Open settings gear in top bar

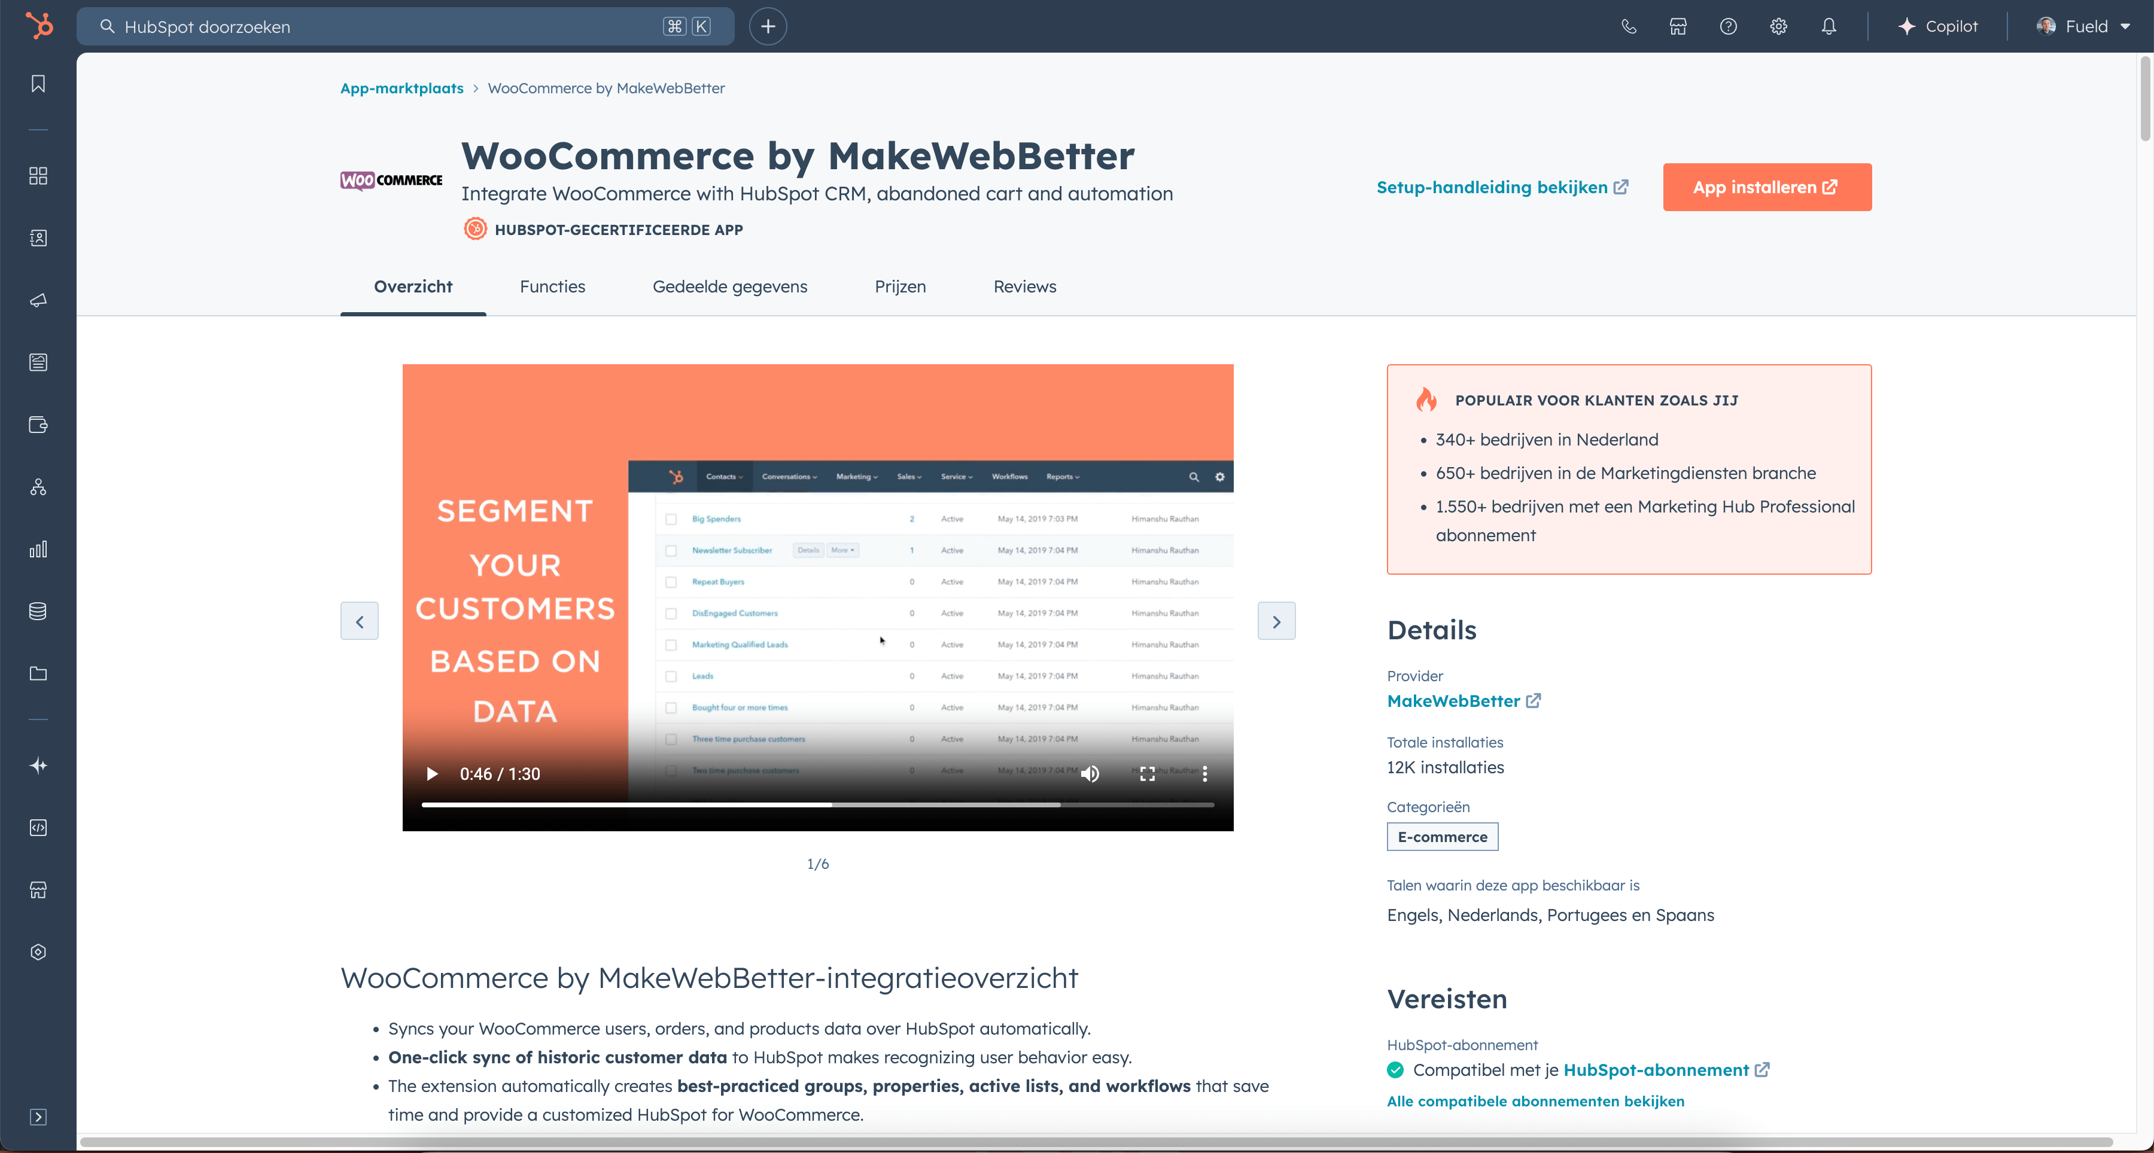pyautogui.click(x=1779, y=26)
